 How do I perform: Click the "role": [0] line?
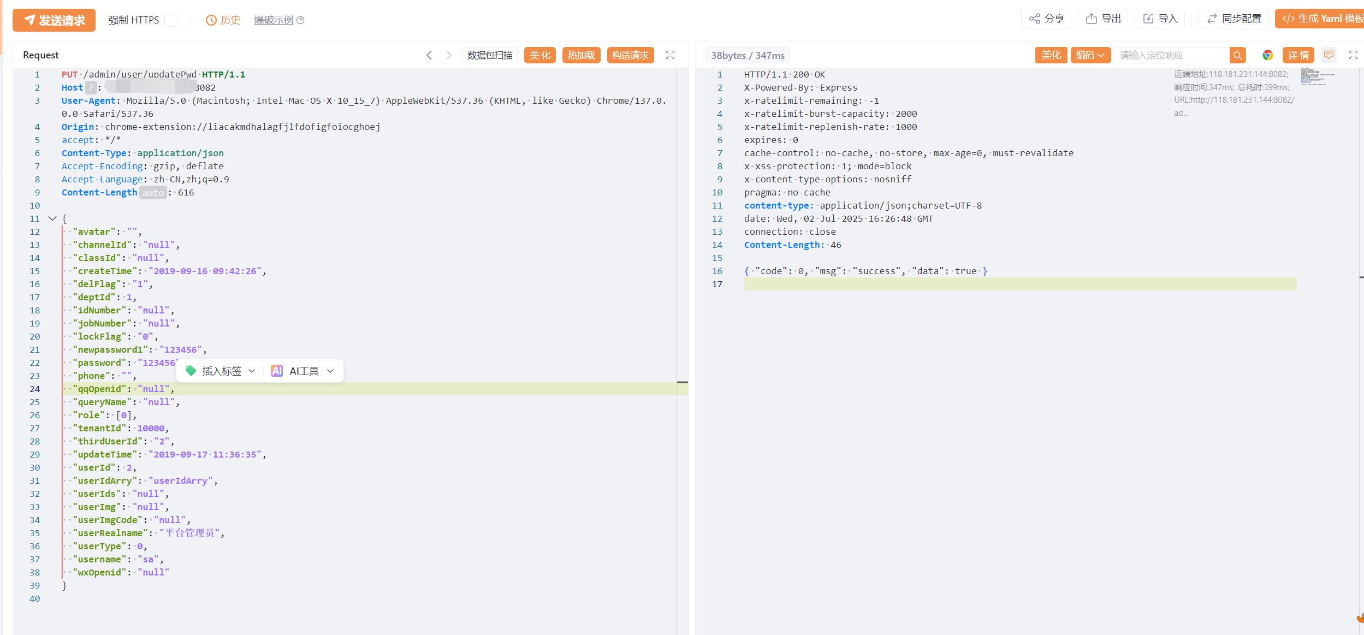[x=104, y=415]
